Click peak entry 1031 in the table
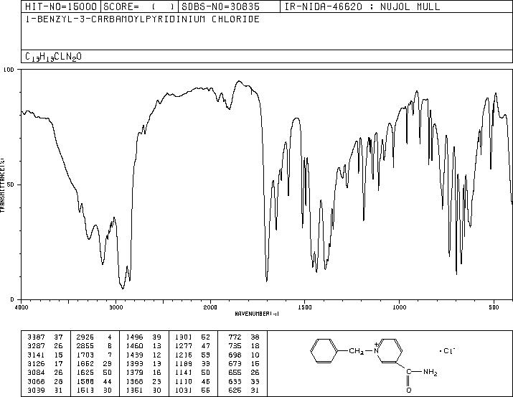Screen dimensions: 513x397 184,390
